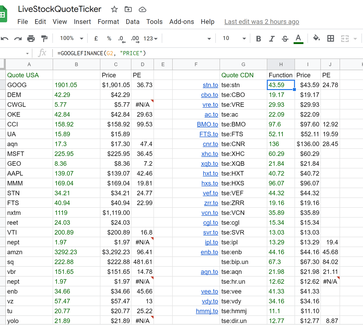Open the Add-ons menu
Viewport: 363px width, 325px height.
(x=182, y=22)
